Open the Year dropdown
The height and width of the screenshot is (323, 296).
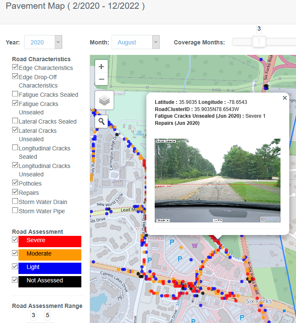tap(43, 42)
